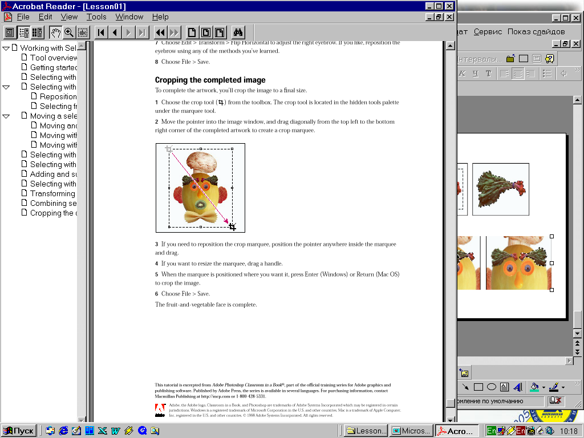Click the yellow folder icon in PowerPoint toolbar

click(x=510, y=59)
